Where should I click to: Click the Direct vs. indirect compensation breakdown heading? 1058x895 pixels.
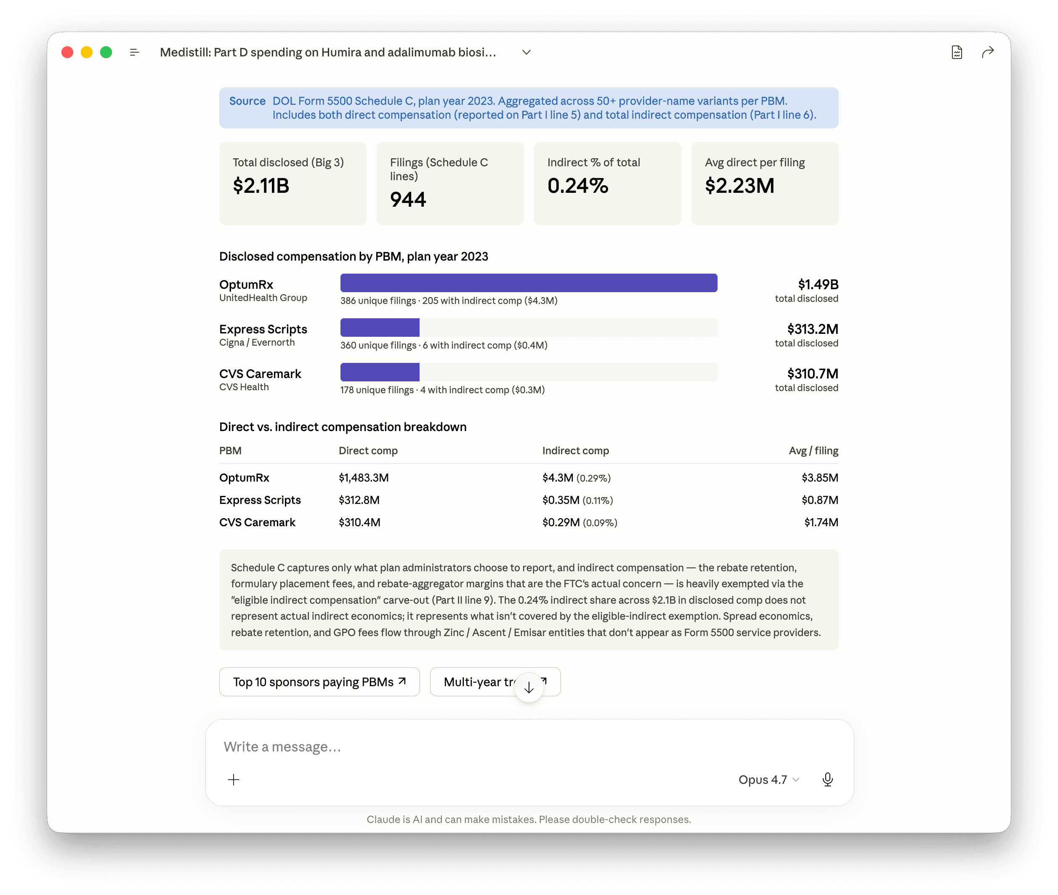click(342, 427)
